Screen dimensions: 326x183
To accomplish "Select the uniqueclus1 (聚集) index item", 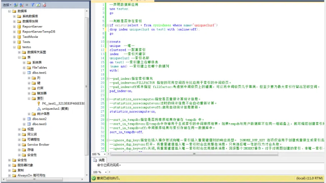I will coord(55,109).
